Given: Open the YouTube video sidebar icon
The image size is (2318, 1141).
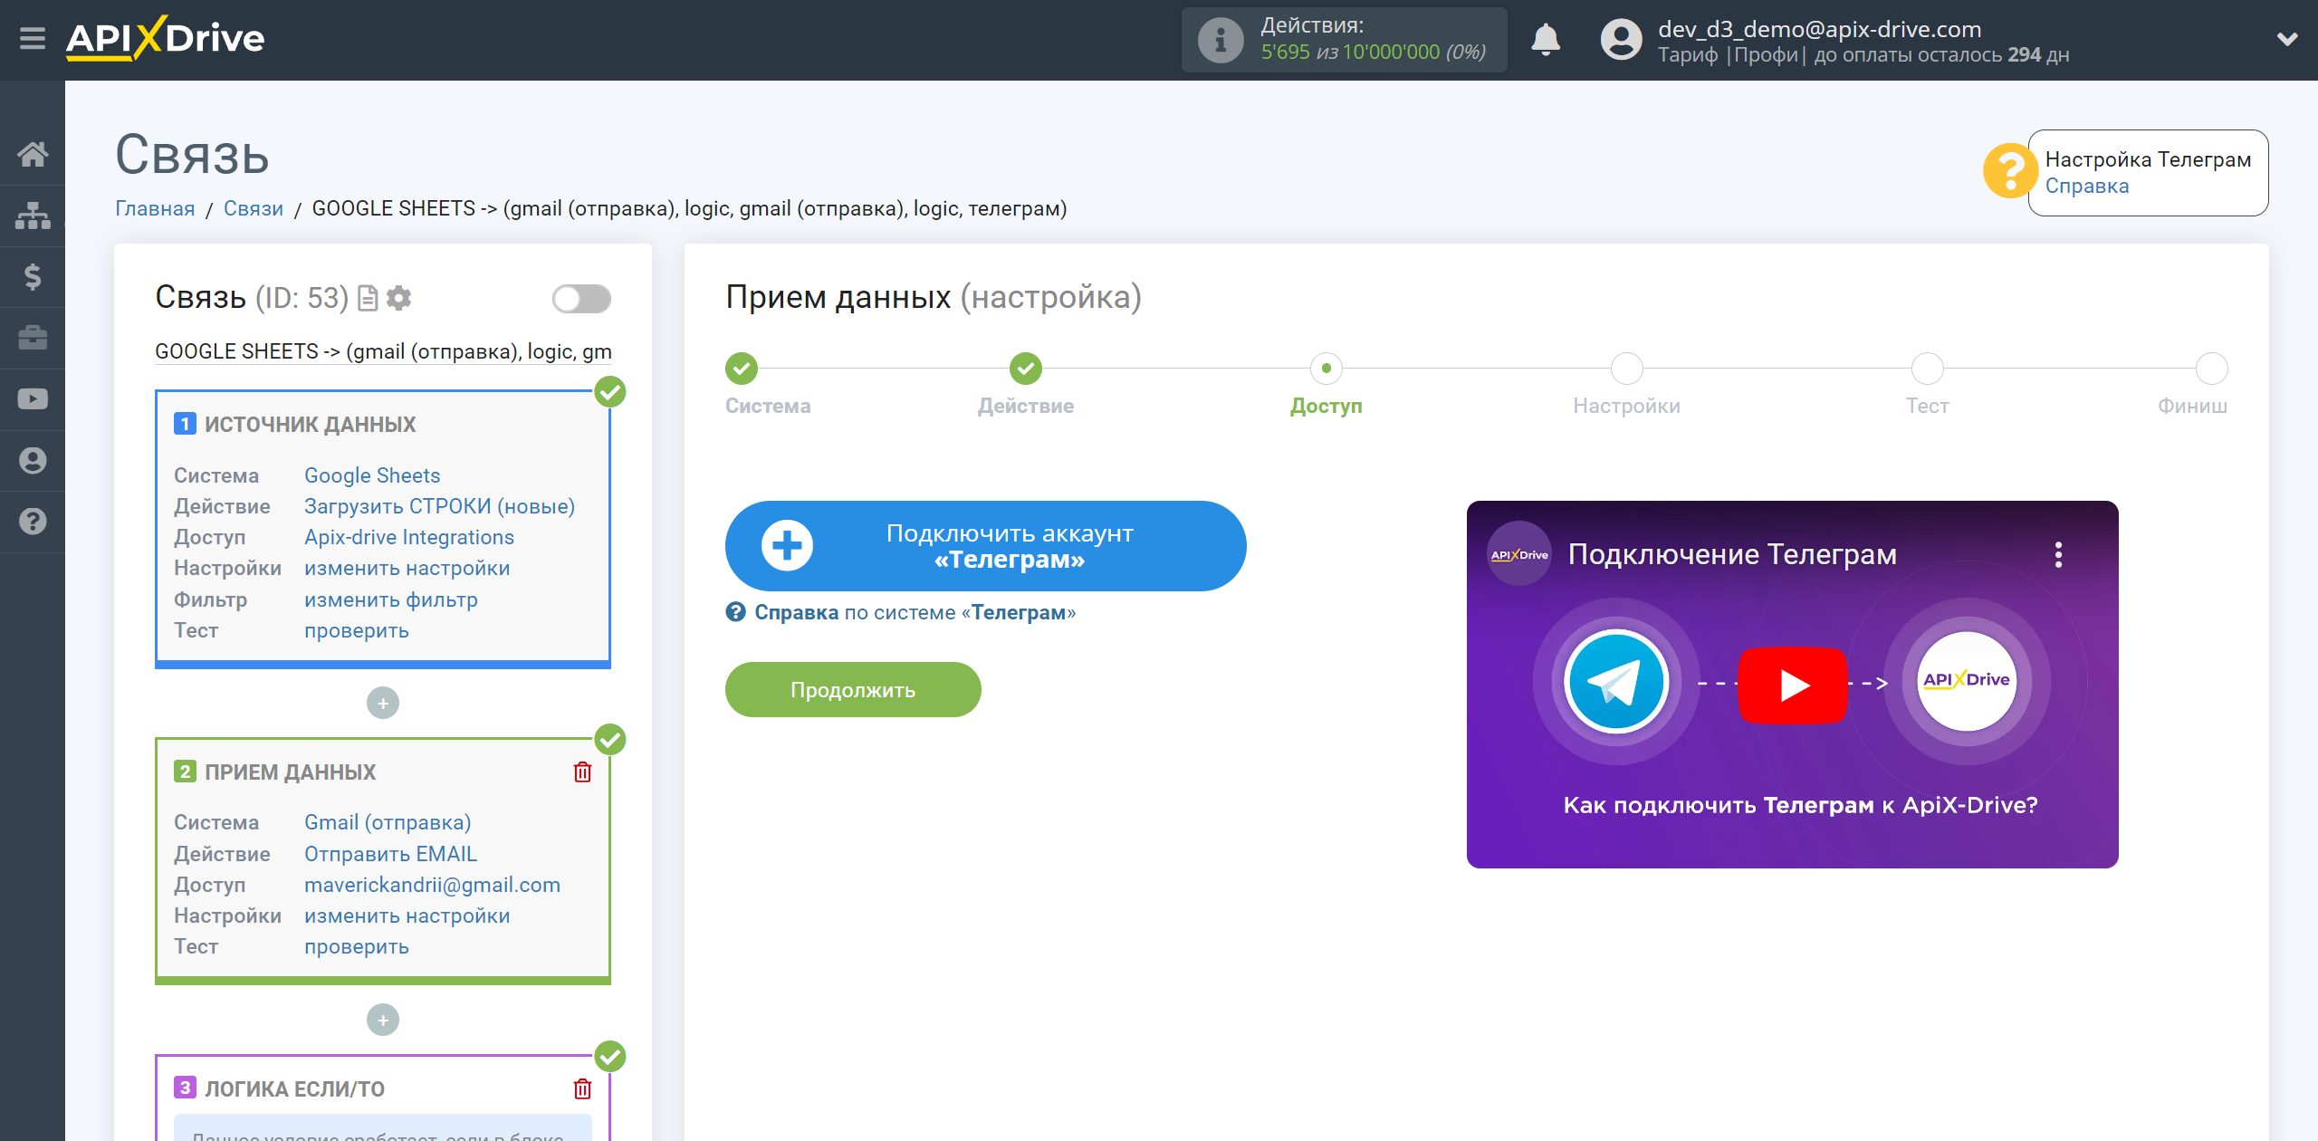Looking at the screenshot, I should pos(33,398).
